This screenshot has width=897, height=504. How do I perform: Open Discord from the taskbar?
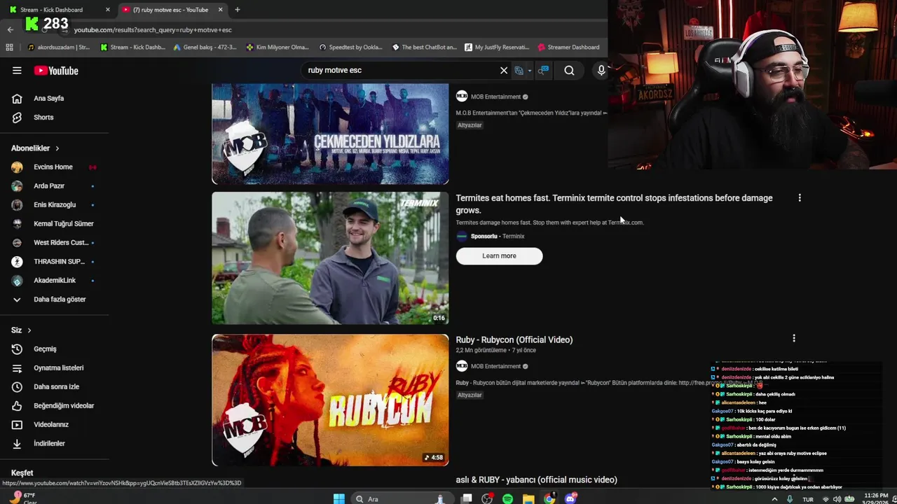[570, 498]
